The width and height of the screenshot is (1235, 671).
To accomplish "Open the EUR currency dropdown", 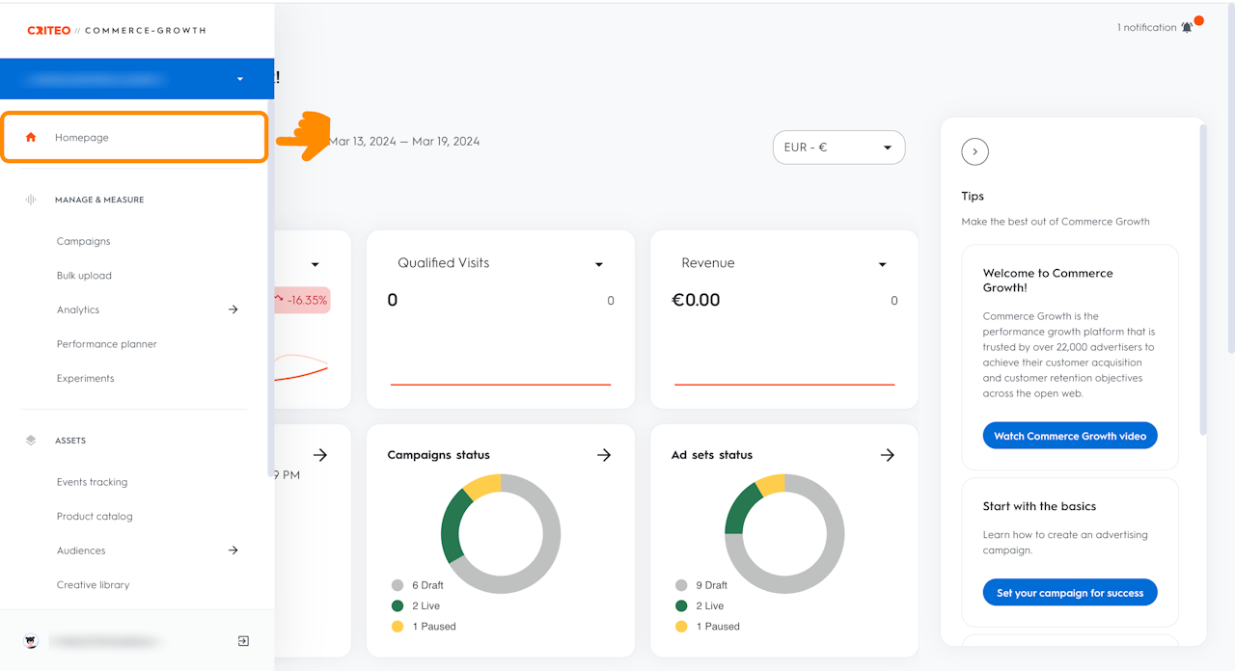I will [x=838, y=148].
